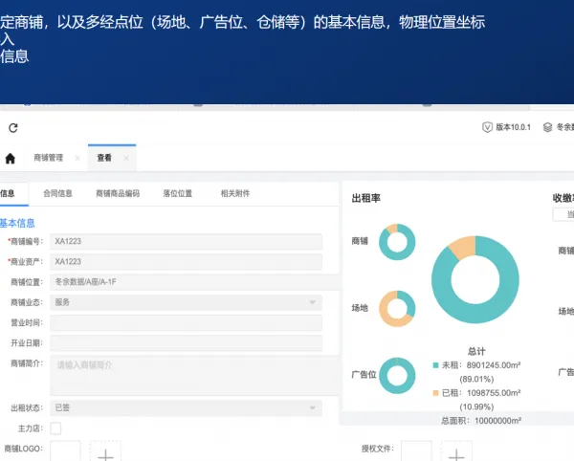Screen dimensions: 574x461
Task: Switch to the 商铺管理 tab
Action: point(49,158)
